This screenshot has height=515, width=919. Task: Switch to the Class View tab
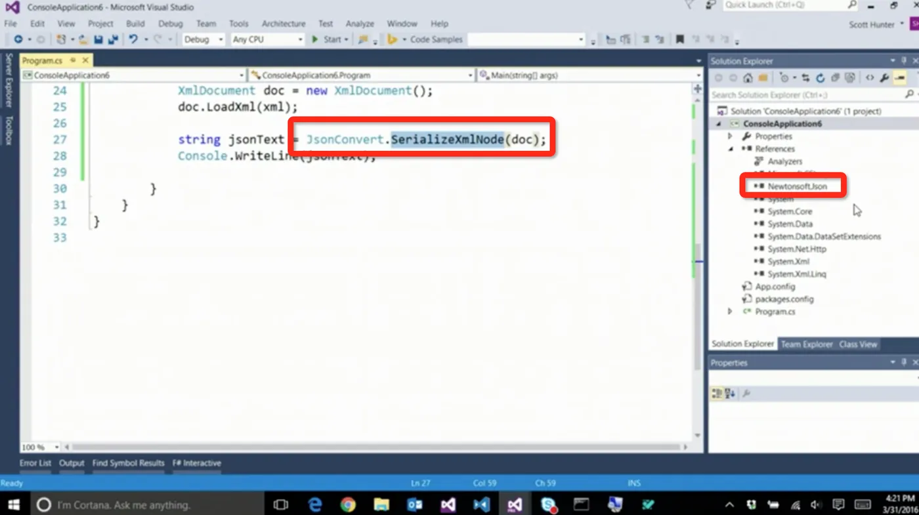[x=858, y=344]
